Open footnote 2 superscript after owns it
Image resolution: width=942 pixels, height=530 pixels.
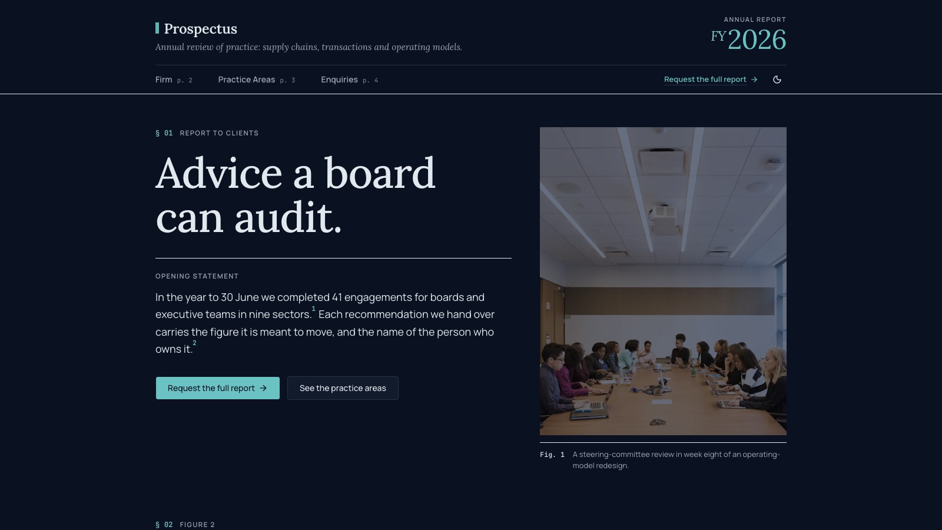pyautogui.click(x=194, y=343)
